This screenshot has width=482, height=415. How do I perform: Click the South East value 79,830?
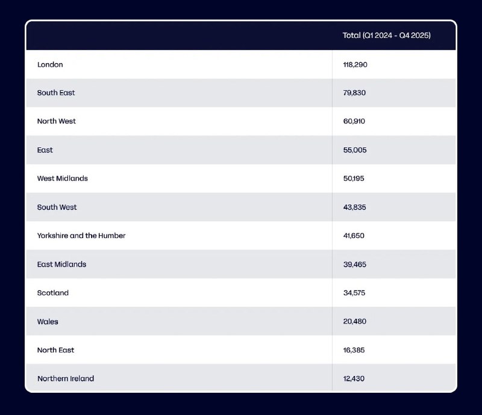(354, 93)
